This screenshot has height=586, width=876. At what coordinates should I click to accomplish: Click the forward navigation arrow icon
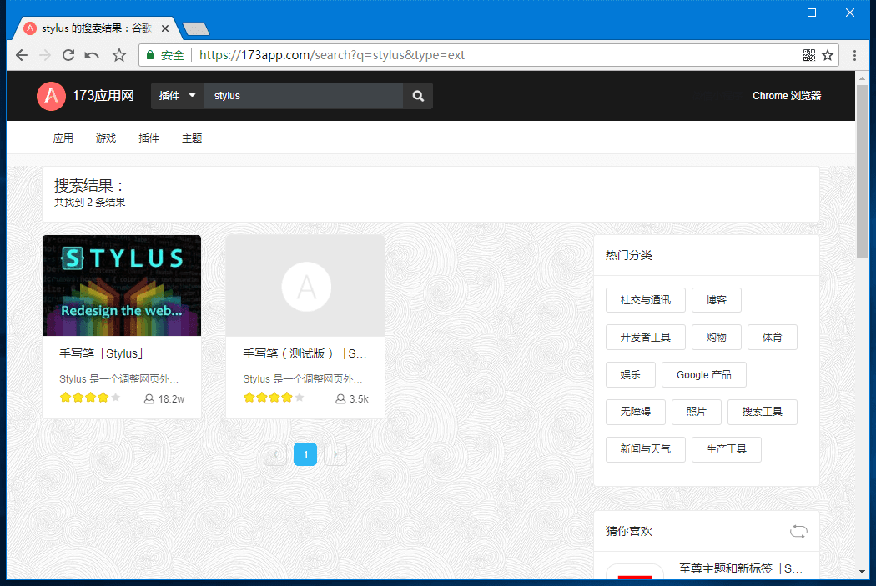(x=44, y=54)
